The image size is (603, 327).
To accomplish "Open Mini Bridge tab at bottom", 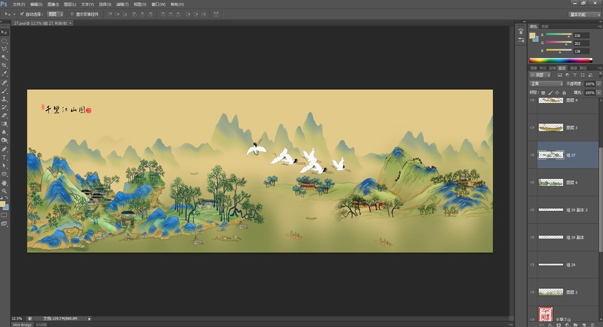I will point(22,325).
